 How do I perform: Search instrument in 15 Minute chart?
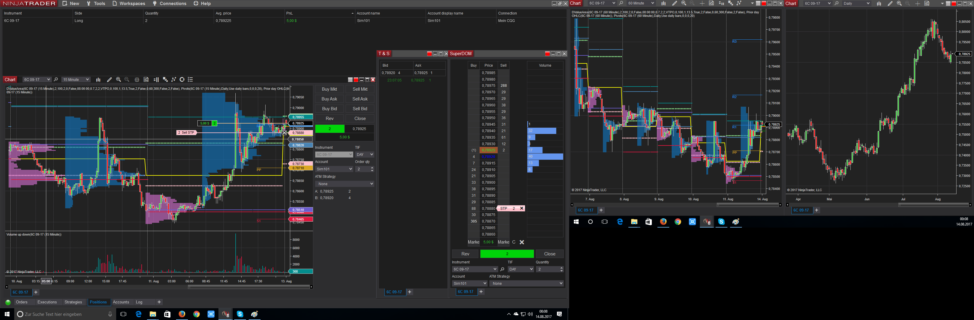point(56,80)
